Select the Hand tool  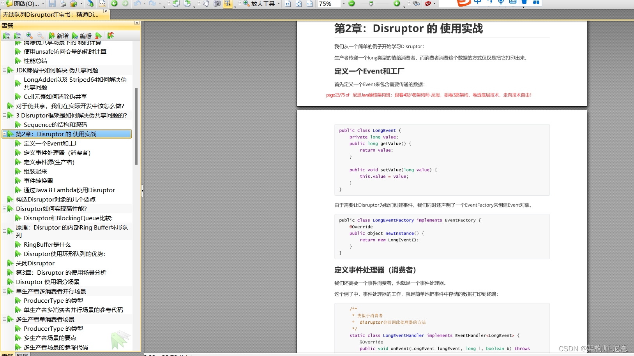[x=206, y=4]
